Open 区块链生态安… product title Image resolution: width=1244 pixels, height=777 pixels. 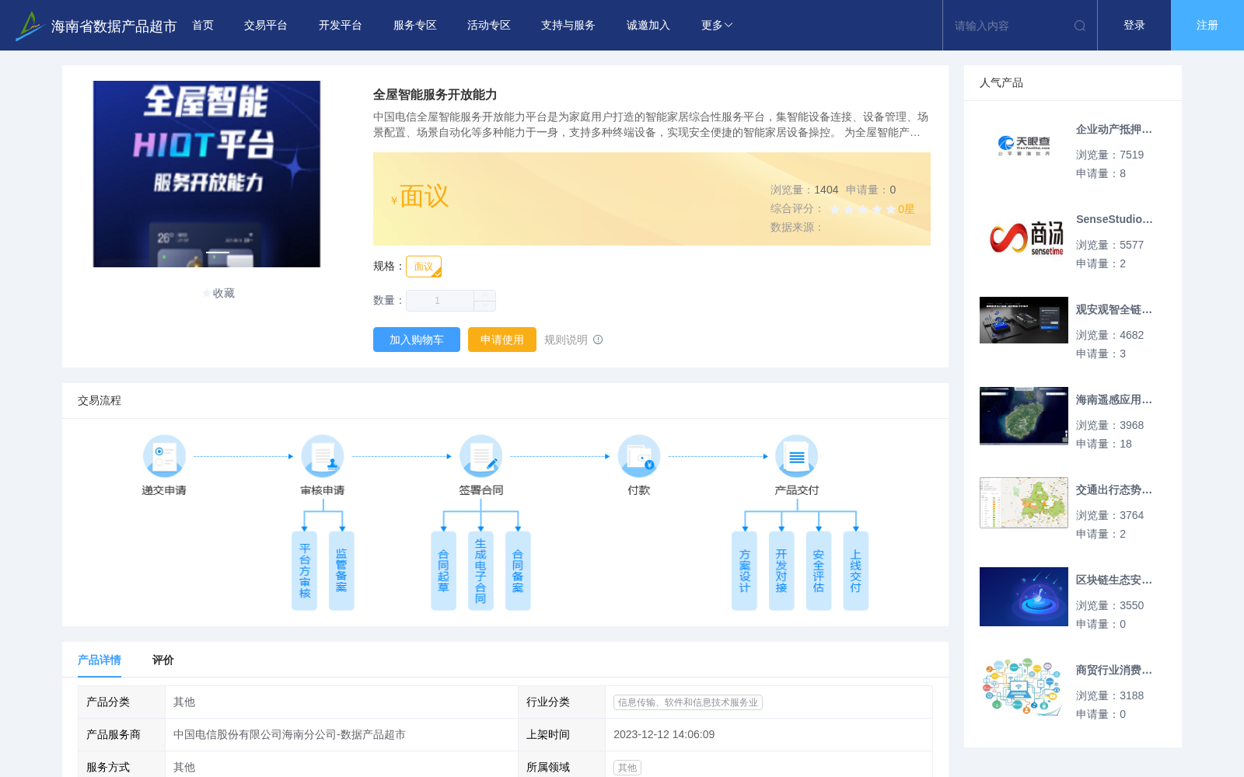1114,580
